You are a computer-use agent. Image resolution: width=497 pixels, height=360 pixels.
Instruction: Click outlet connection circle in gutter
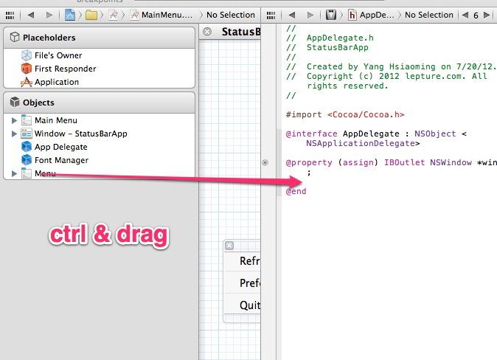[265, 163]
